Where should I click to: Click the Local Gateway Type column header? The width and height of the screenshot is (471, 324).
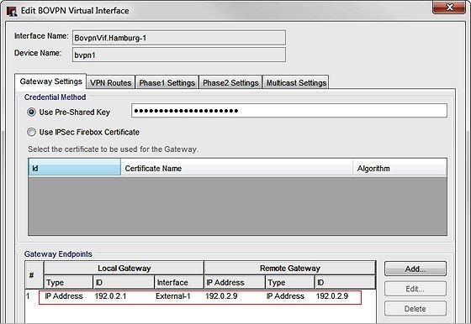tap(68, 282)
